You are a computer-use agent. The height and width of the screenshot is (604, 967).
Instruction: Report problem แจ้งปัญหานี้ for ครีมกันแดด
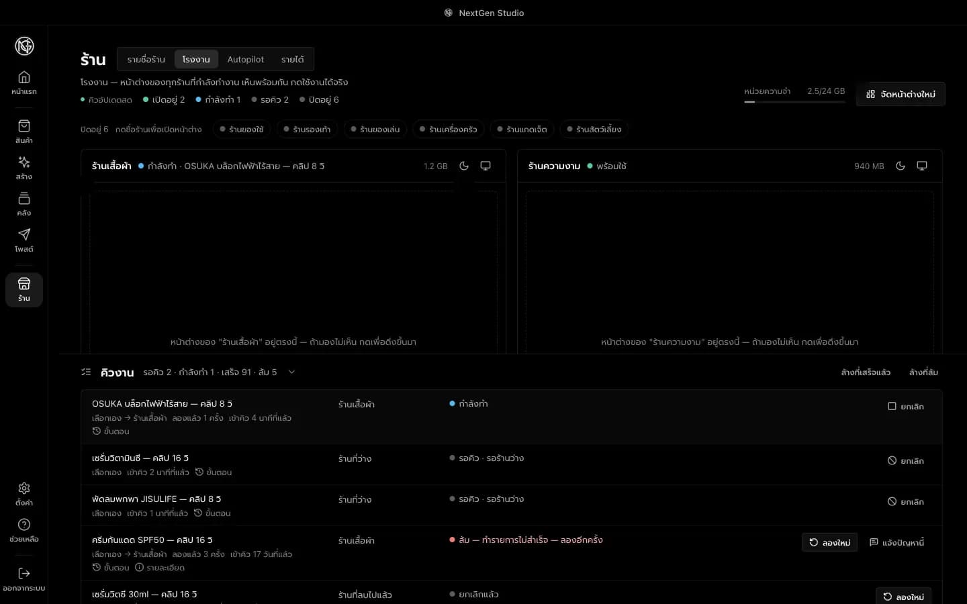coord(896,542)
